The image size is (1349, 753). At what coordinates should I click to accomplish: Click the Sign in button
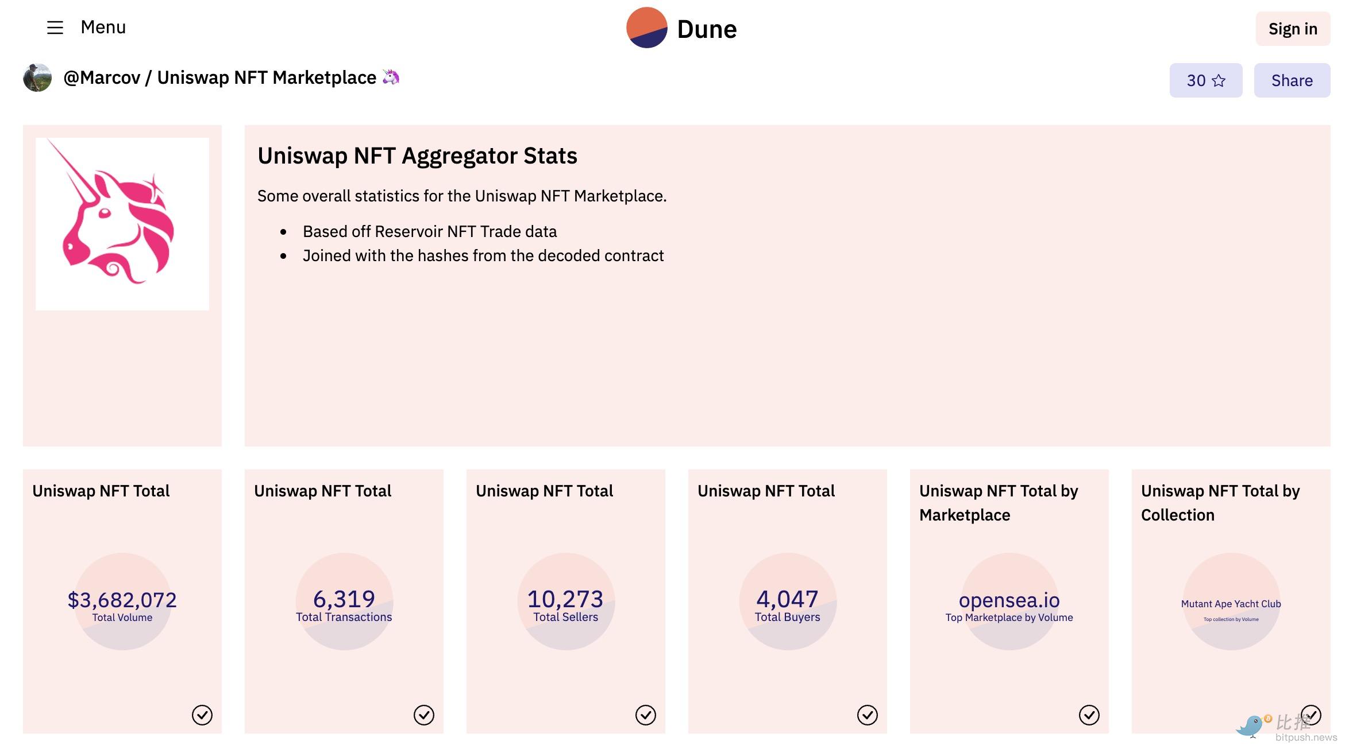[1292, 29]
